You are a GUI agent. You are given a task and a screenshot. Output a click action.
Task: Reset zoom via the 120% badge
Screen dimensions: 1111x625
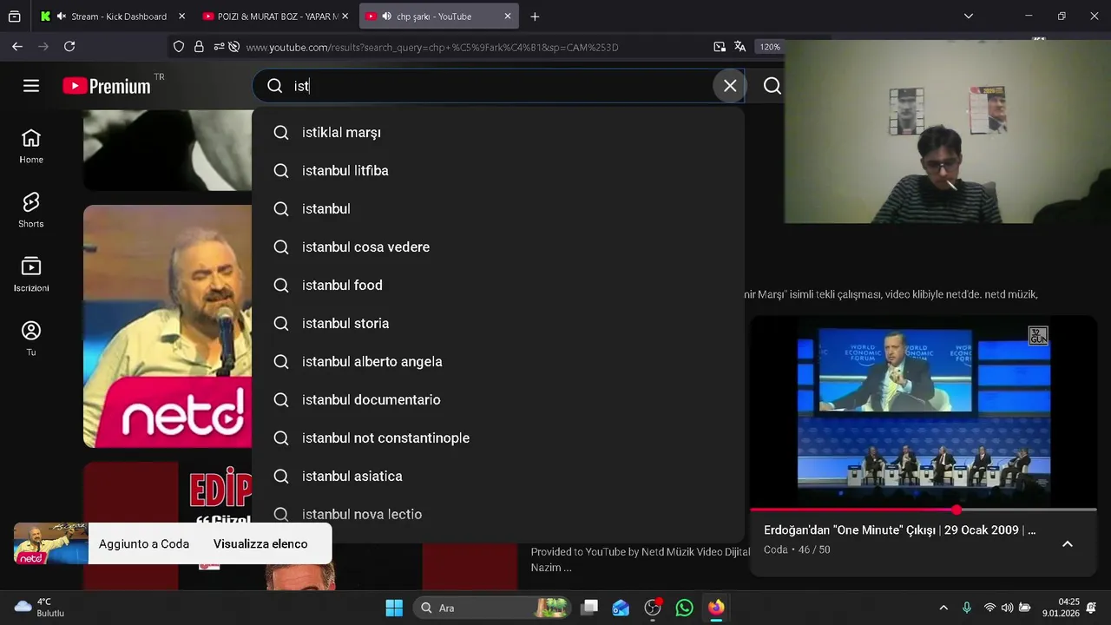(769, 47)
